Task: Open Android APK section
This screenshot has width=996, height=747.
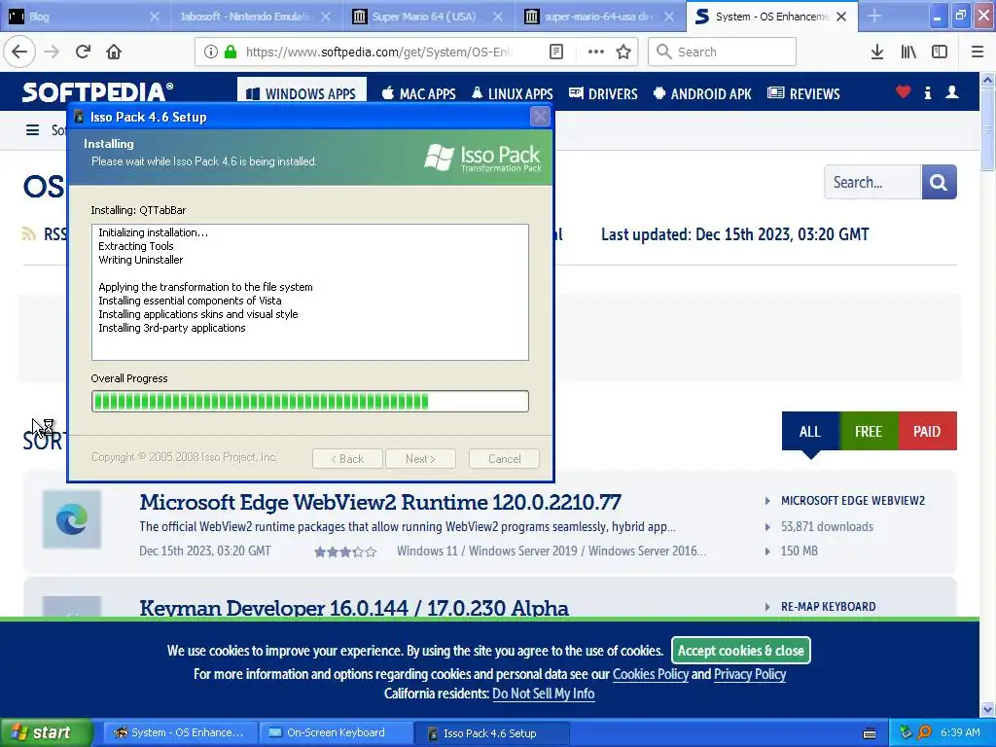Action: tap(702, 93)
